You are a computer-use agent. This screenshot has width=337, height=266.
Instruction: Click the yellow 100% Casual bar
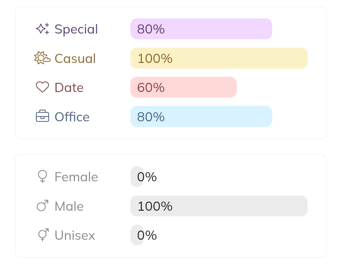(219, 58)
